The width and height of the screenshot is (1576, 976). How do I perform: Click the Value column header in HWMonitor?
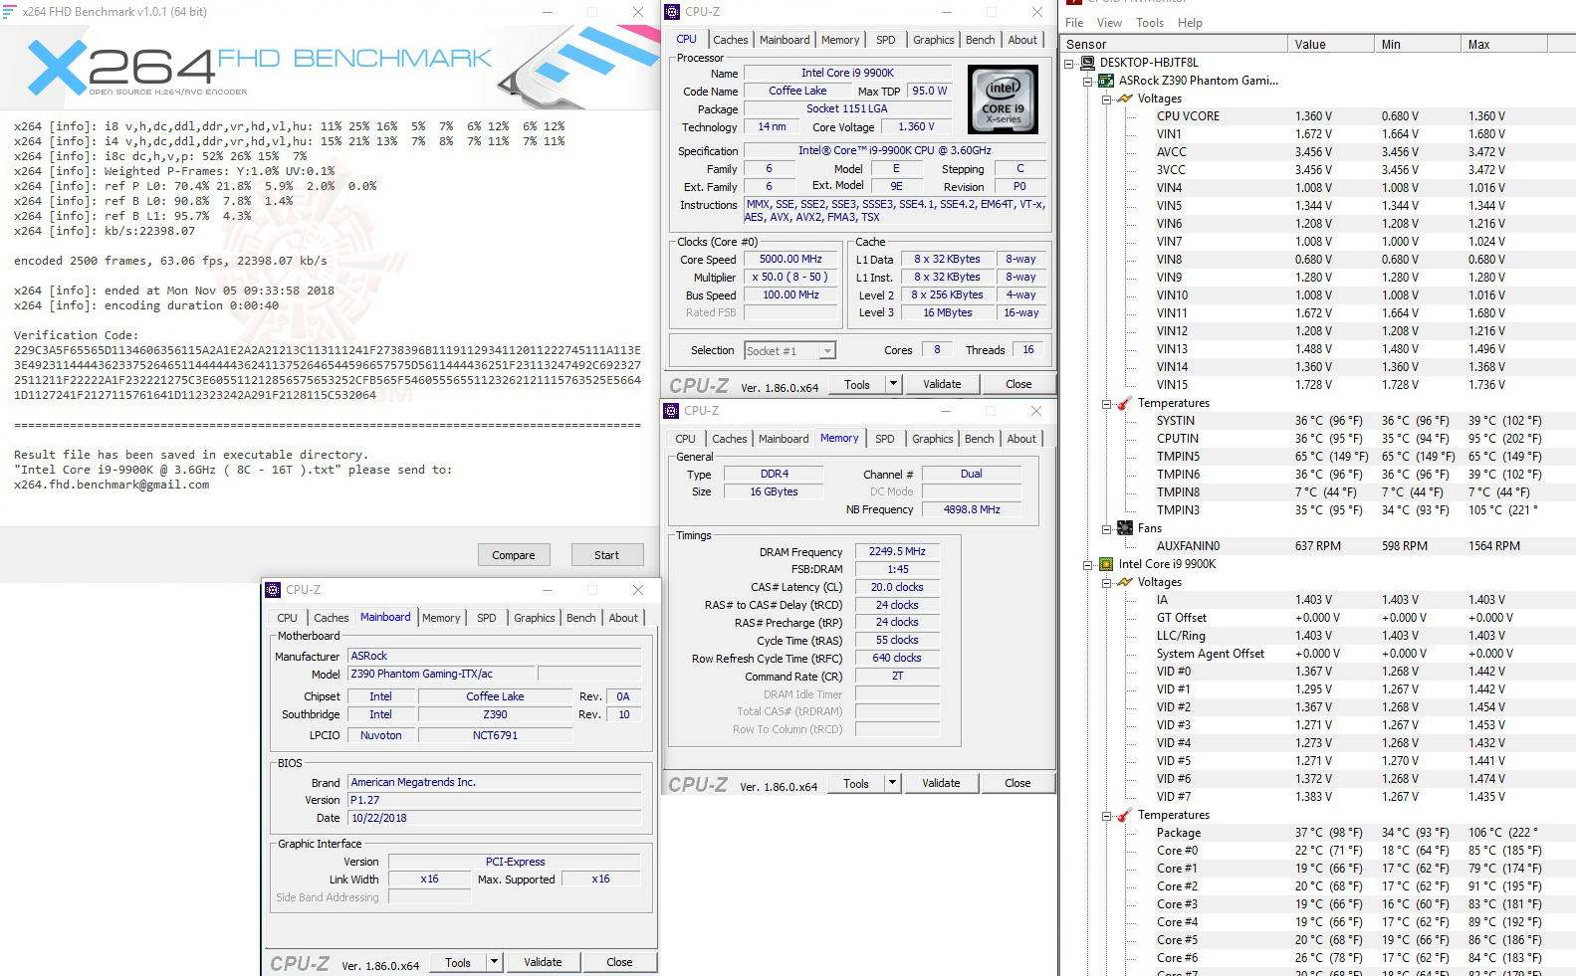click(1330, 44)
